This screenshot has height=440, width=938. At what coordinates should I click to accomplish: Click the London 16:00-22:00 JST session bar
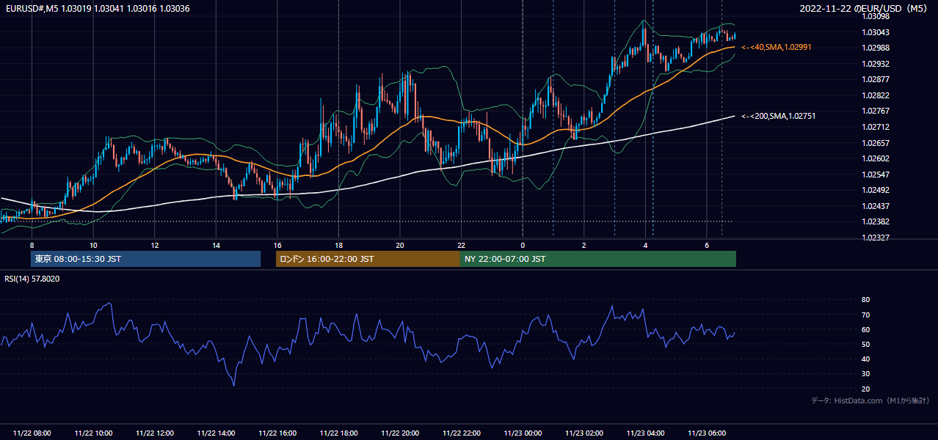click(368, 259)
